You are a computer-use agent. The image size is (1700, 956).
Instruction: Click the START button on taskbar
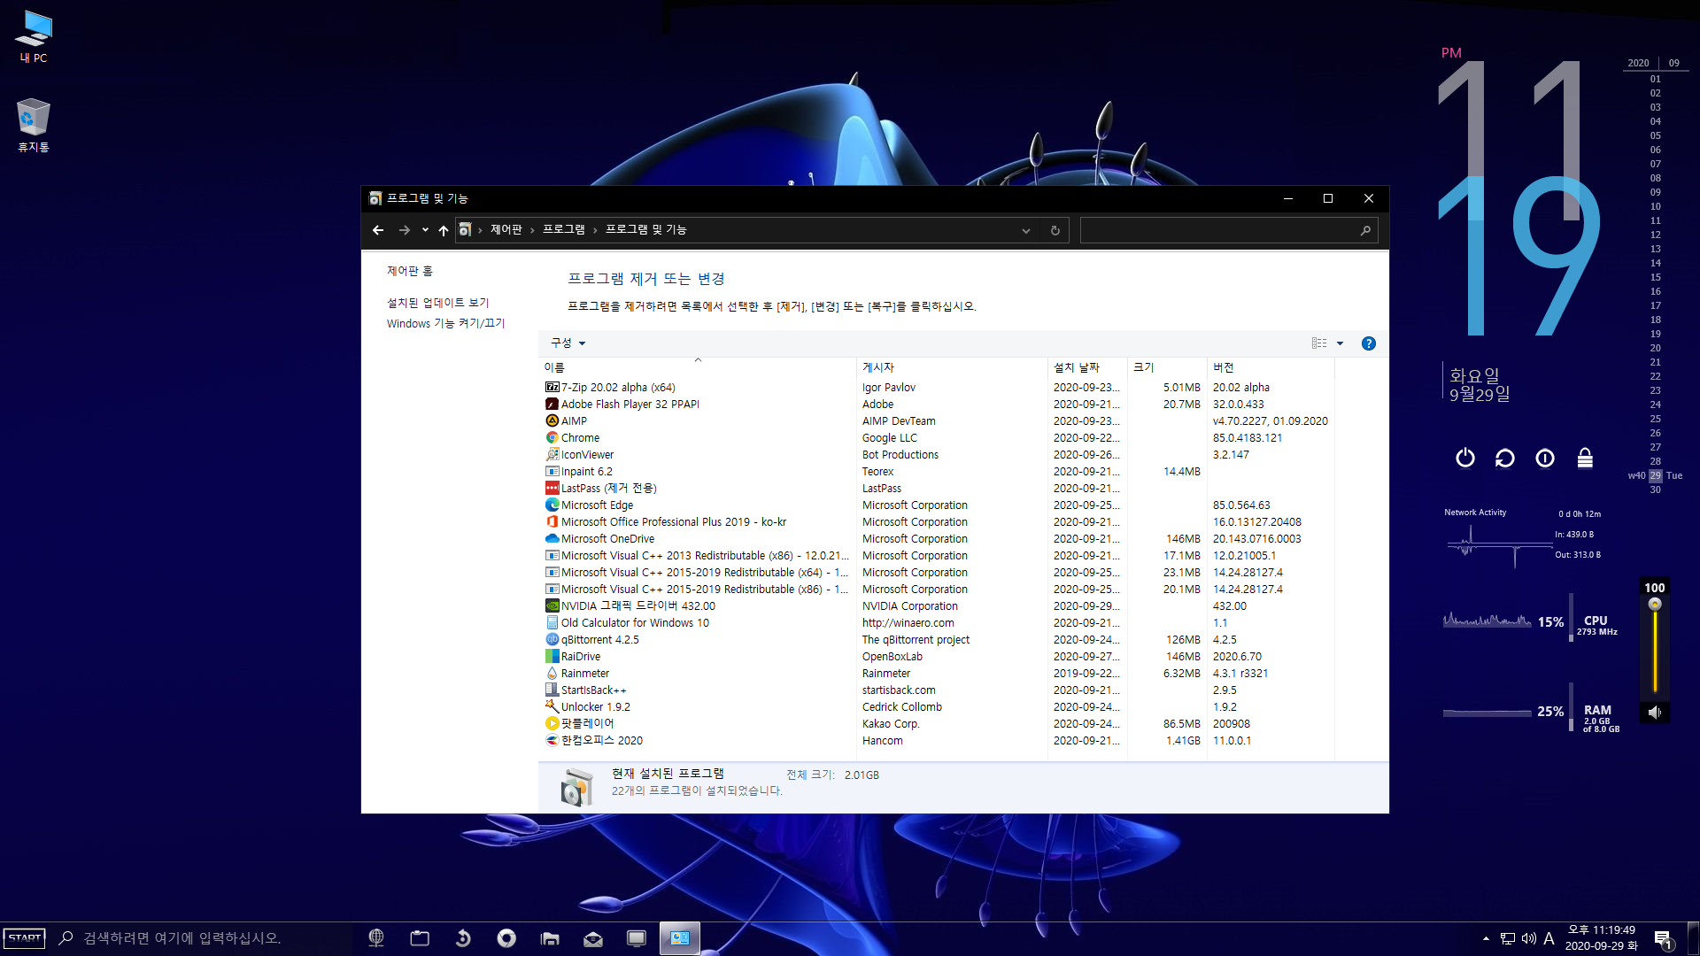pyautogui.click(x=25, y=938)
